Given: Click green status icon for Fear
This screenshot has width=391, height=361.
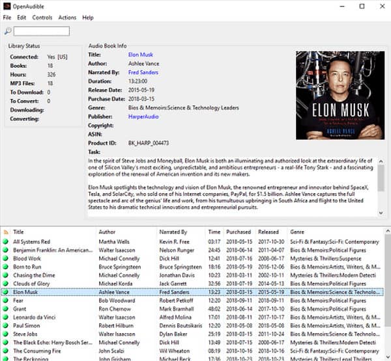Looking at the screenshot, I should [x=5, y=301].
